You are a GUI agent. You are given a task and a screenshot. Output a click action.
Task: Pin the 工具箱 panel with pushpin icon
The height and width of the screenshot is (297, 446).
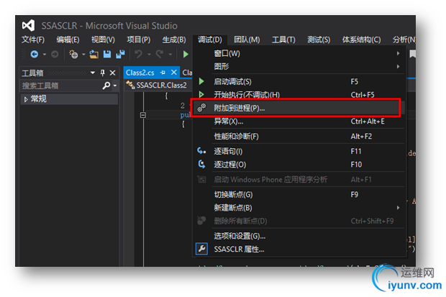coord(103,73)
